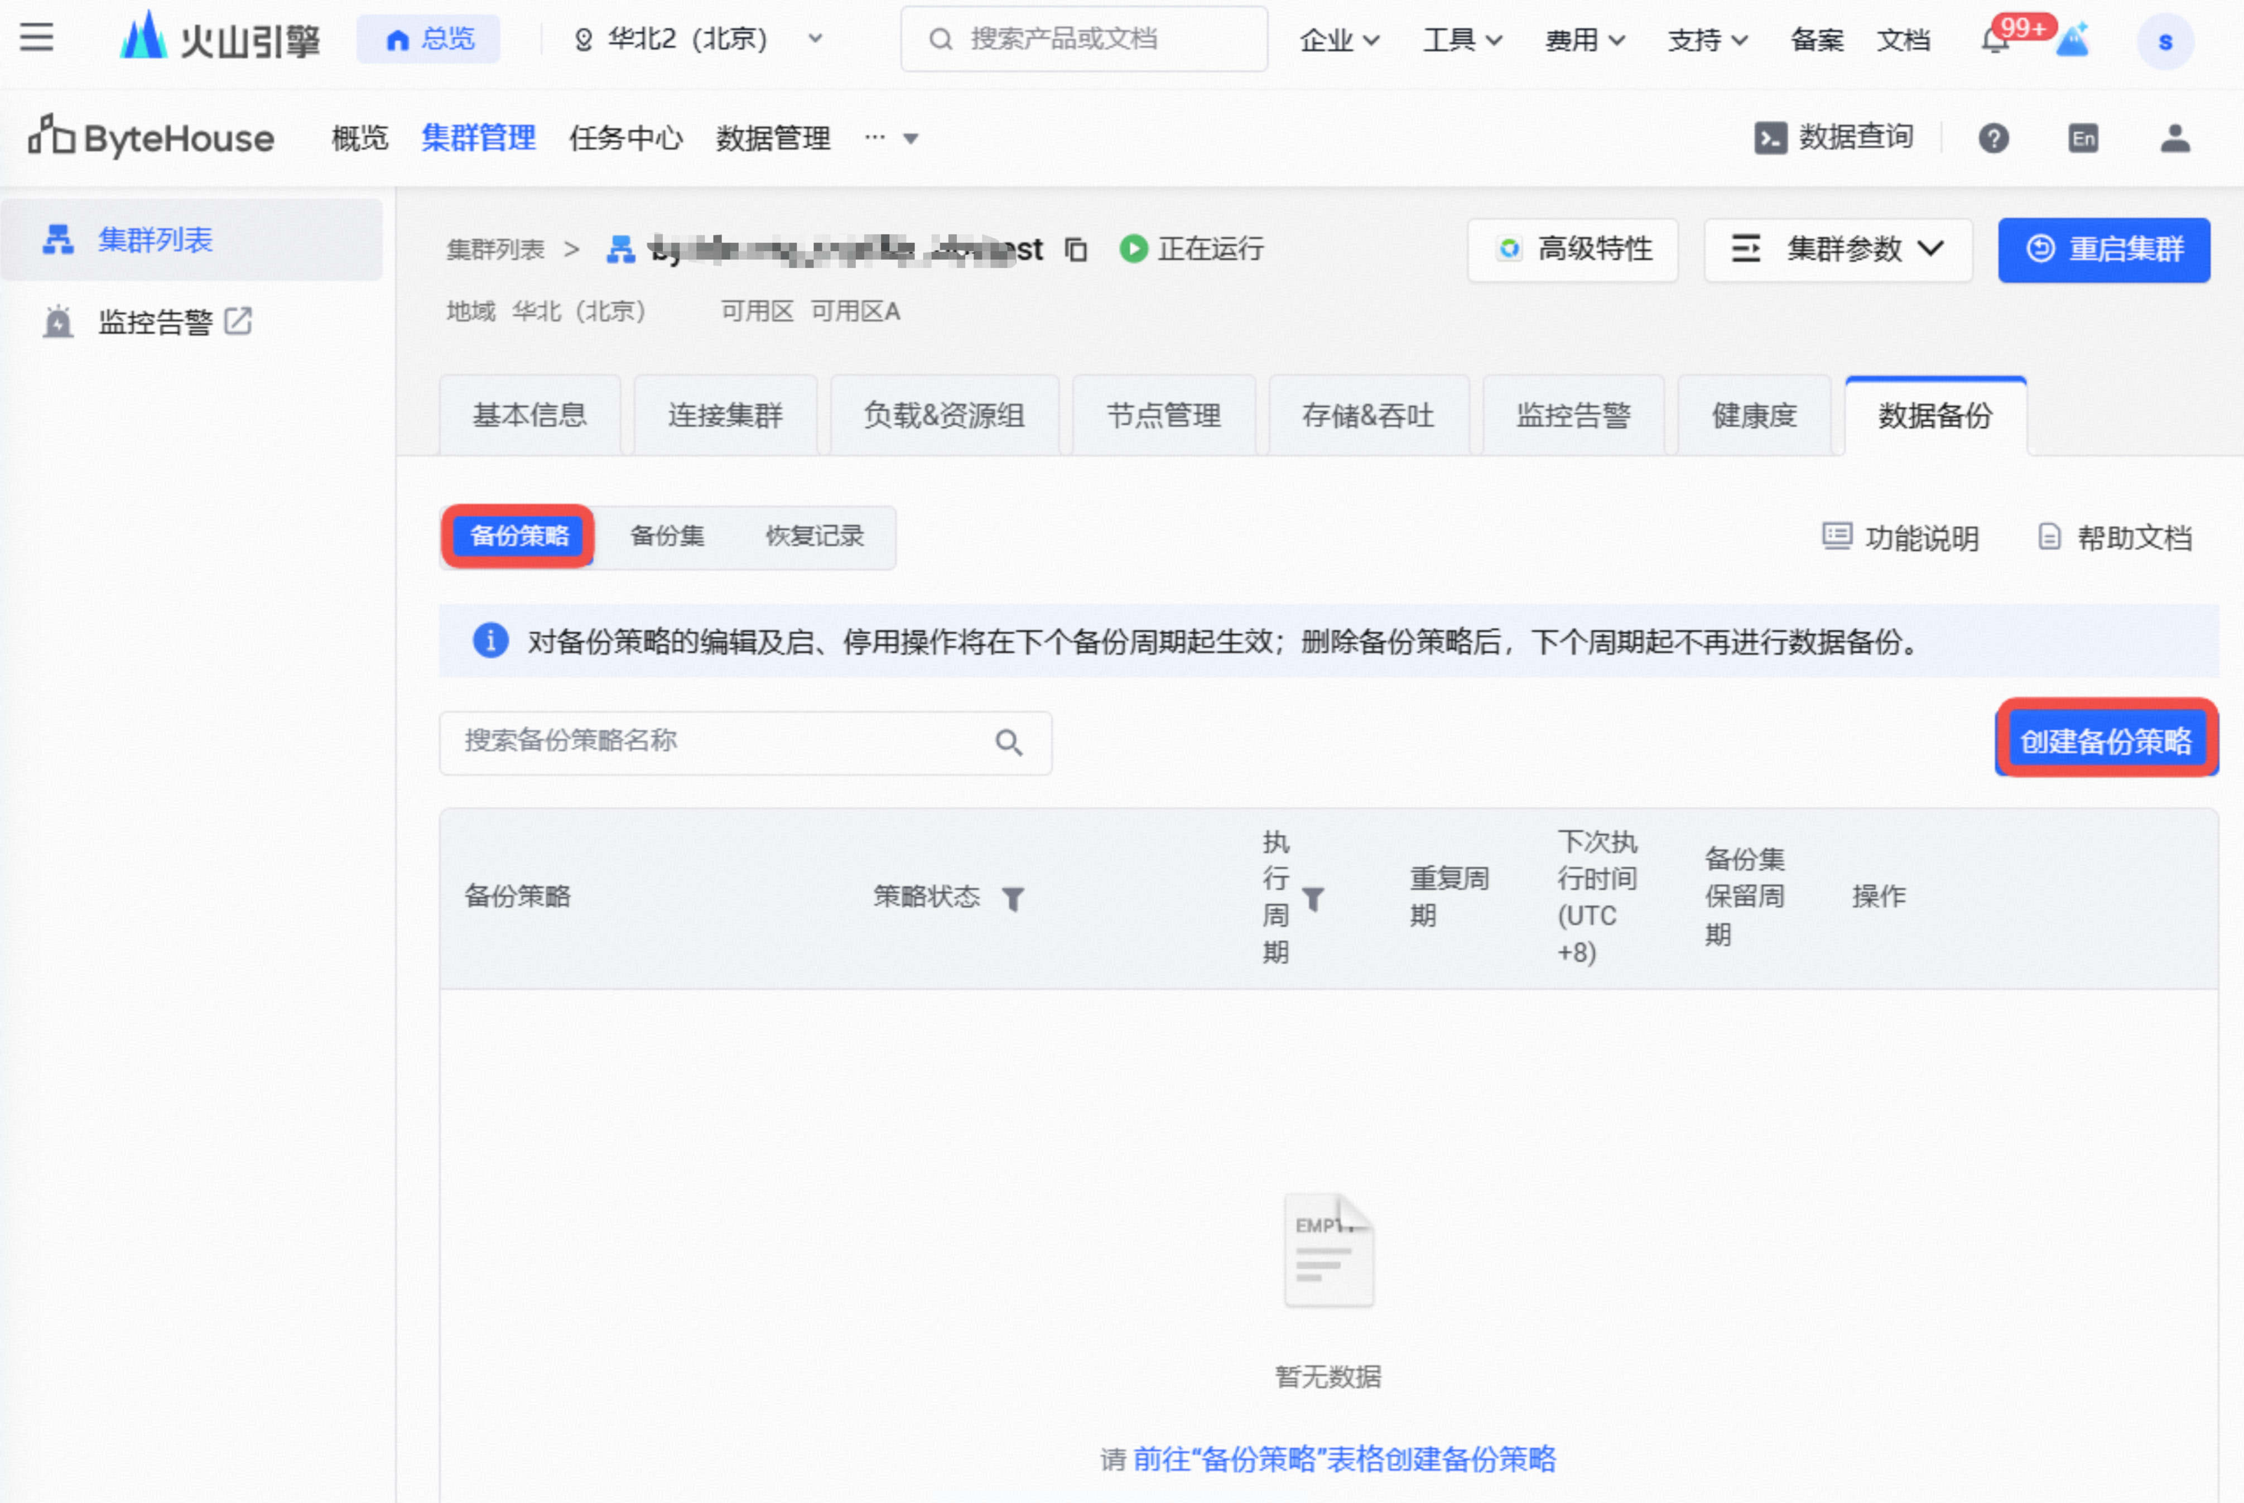
Task: Focus the 搜索备份策略名称 field
Action: tap(745, 742)
